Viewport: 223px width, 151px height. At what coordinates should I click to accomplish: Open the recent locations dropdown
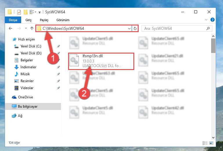point(26,28)
